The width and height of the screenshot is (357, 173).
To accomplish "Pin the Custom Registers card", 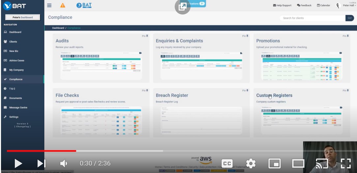I will click(346, 90).
